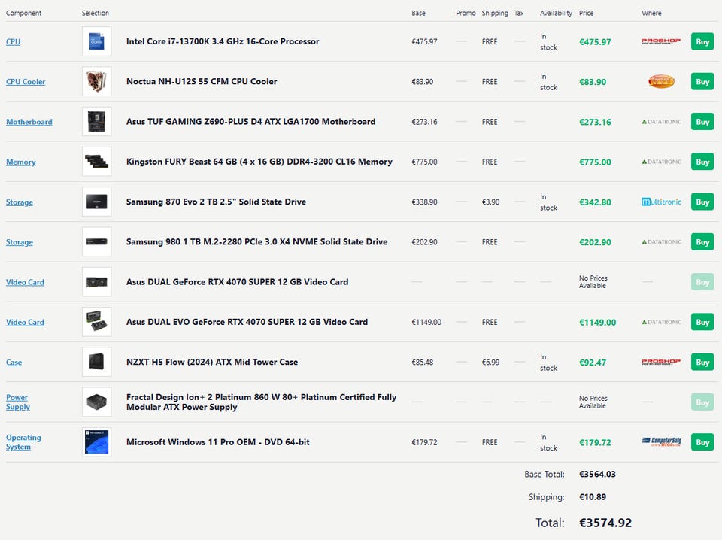Click the Shipping €10.89 total value
This screenshot has height=540, width=722.
pos(593,497)
